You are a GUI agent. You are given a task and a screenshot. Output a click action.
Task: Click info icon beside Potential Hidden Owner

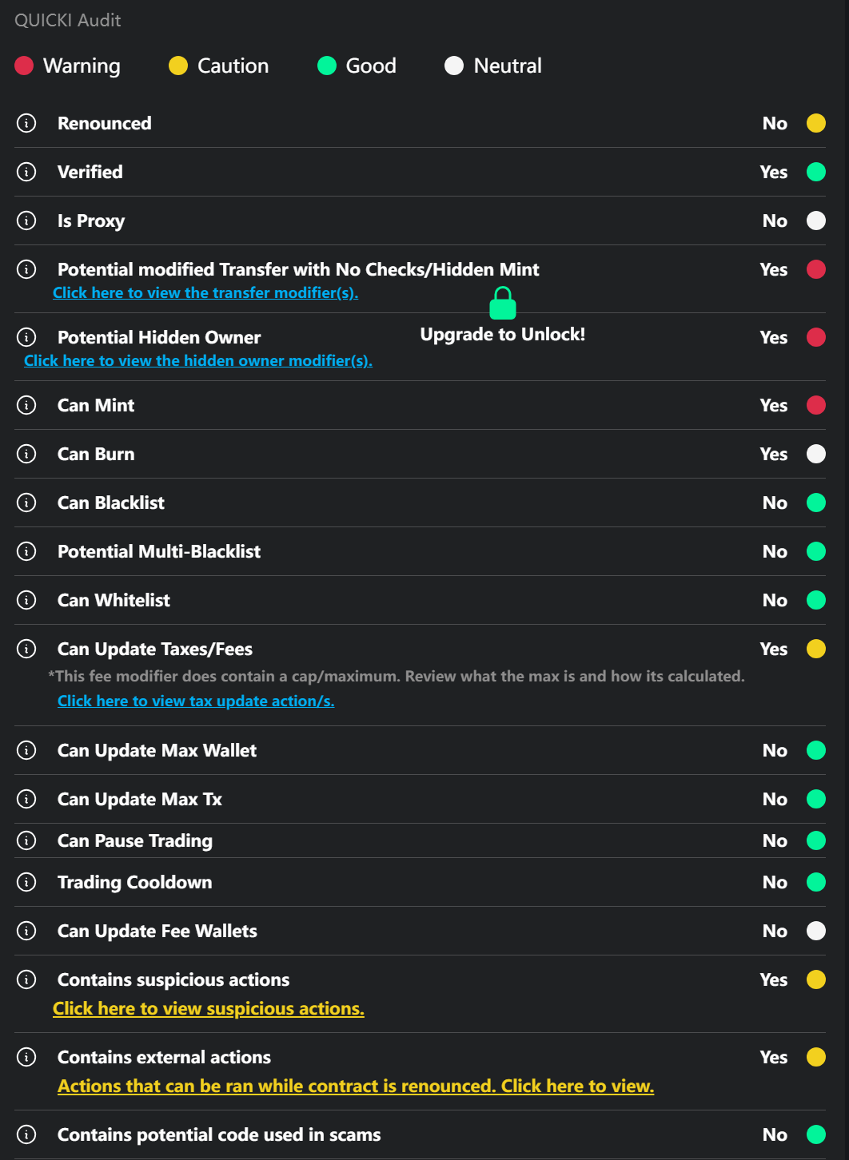[x=26, y=337]
